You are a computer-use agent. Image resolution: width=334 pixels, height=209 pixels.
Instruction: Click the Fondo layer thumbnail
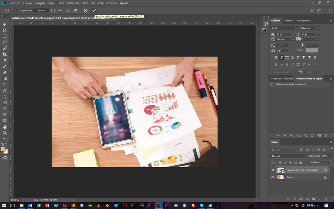(x=281, y=177)
